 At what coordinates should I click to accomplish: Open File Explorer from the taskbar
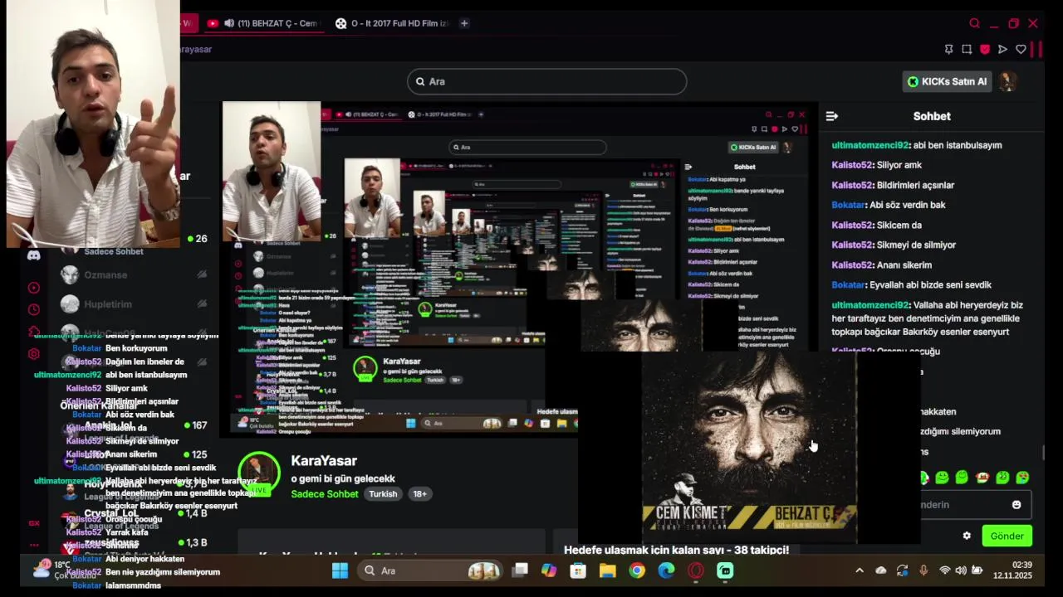point(607,570)
